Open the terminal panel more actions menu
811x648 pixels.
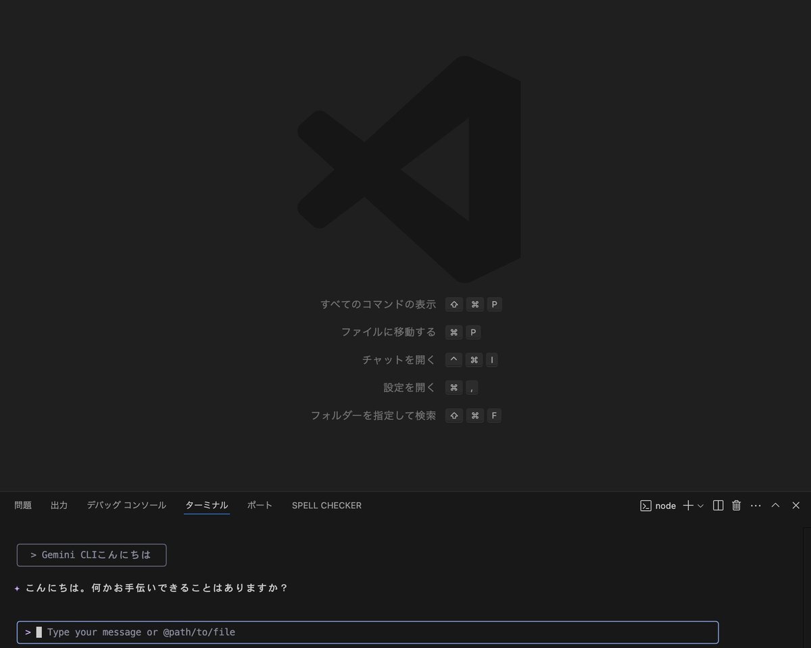pyautogui.click(x=756, y=506)
